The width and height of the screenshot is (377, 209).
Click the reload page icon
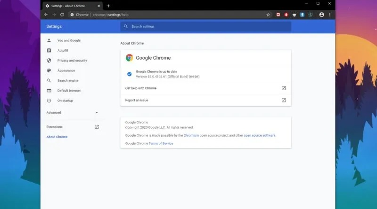tap(62, 15)
